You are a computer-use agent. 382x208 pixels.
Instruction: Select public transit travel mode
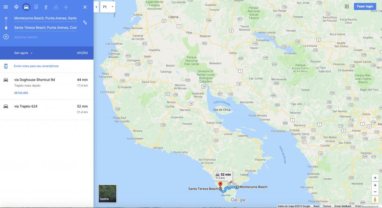tap(36, 7)
